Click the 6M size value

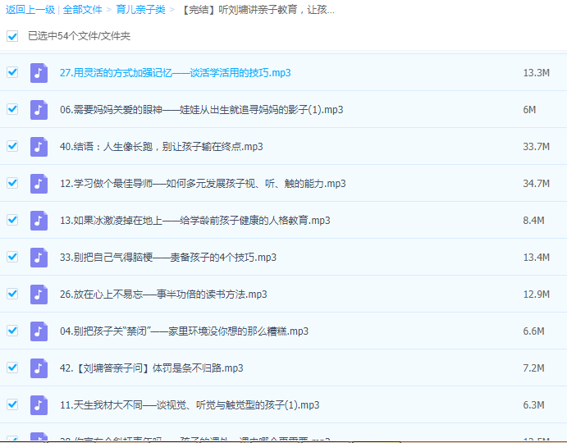coord(529,110)
